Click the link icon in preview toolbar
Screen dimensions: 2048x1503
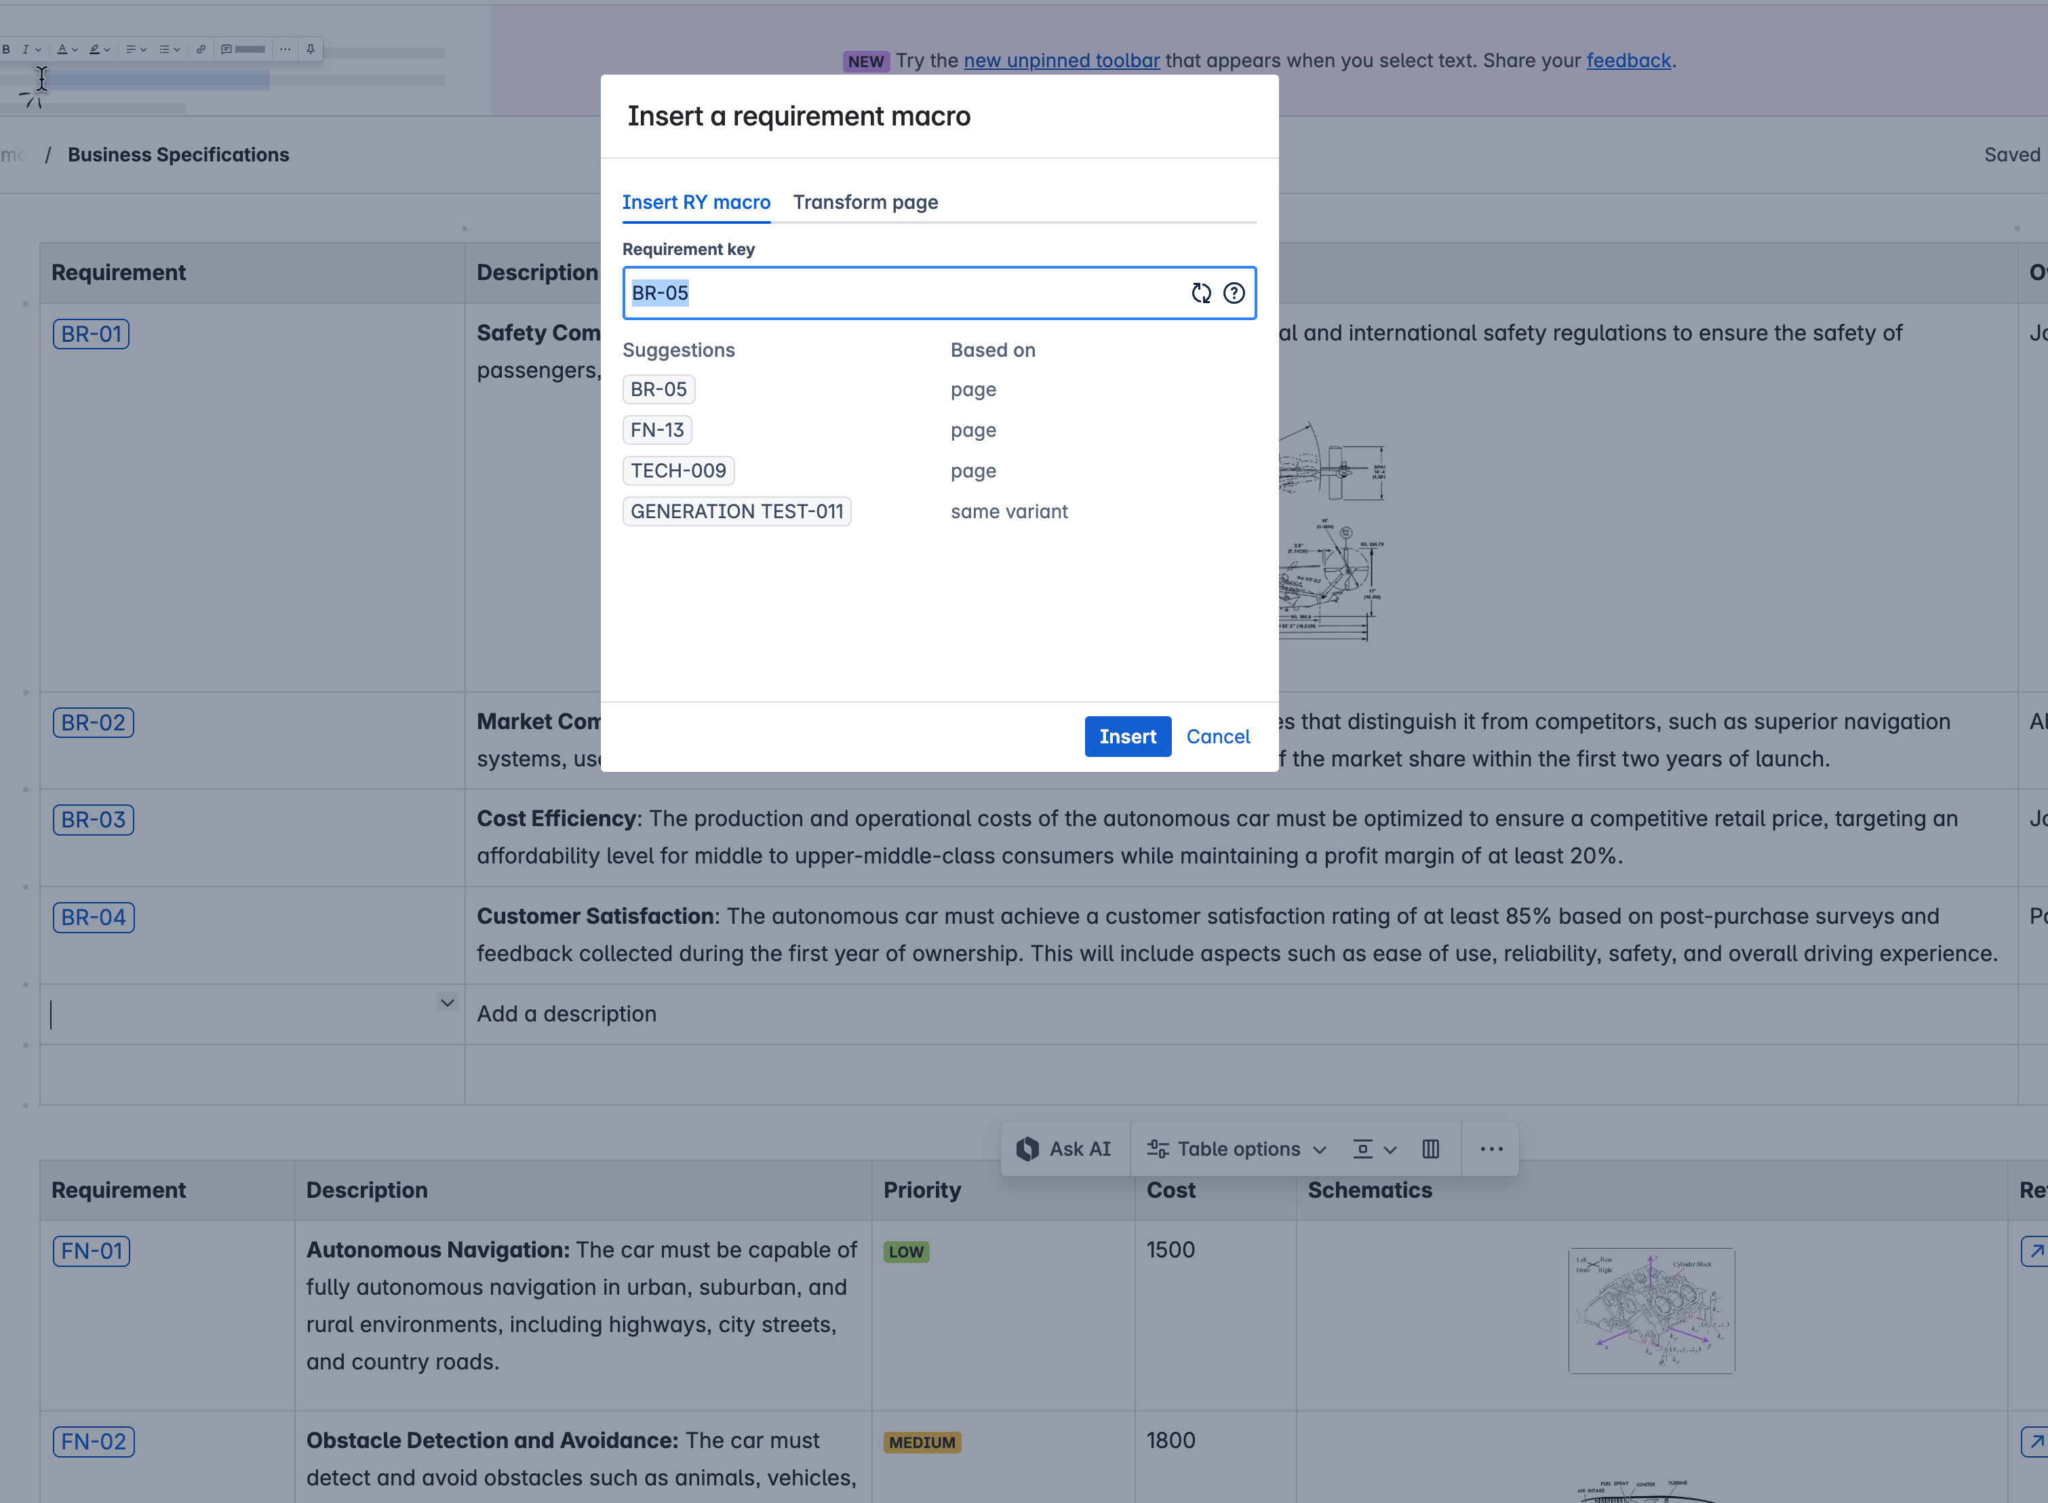pyautogui.click(x=200, y=49)
